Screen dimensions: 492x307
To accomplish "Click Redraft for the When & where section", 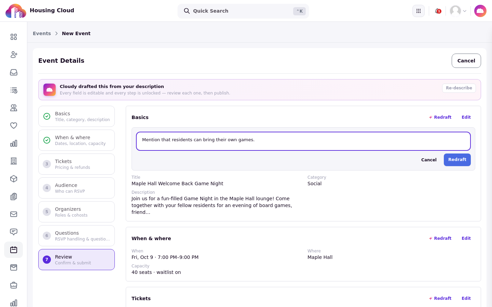I will [440, 238].
